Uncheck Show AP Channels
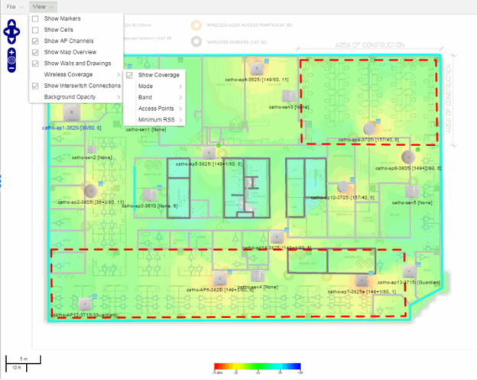 36,41
